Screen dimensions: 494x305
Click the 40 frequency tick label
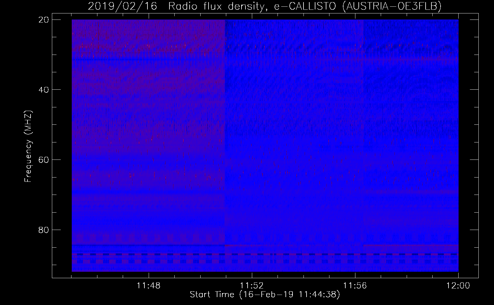click(x=43, y=89)
